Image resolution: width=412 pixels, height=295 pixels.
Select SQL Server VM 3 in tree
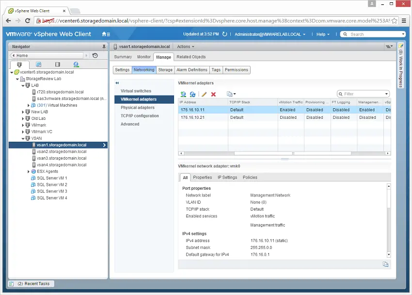coord(52,191)
